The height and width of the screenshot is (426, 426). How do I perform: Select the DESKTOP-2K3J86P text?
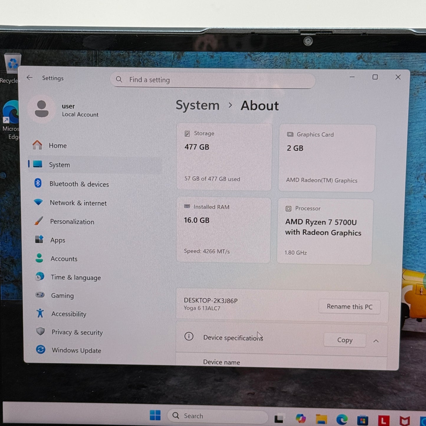click(x=211, y=300)
